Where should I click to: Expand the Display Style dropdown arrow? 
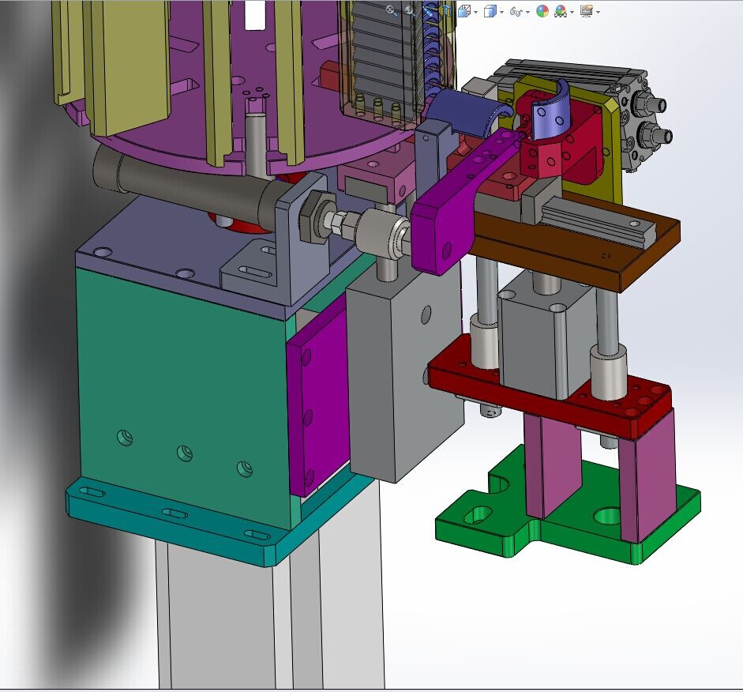coord(502,12)
